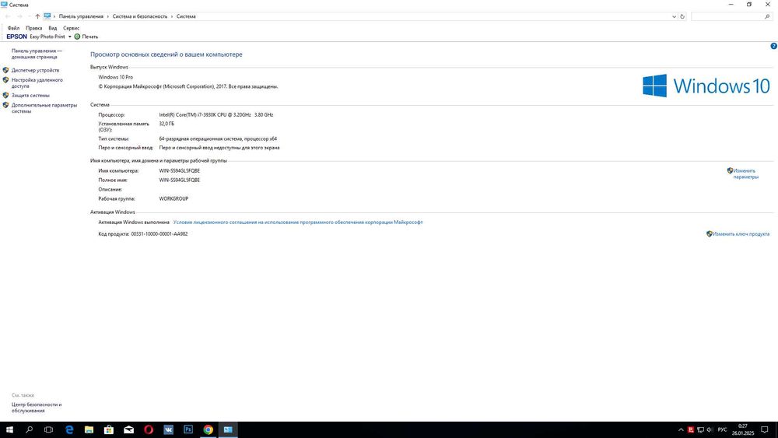The image size is (778, 438).
Task: Open network tray icon
Action: click(x=700, y=429)
